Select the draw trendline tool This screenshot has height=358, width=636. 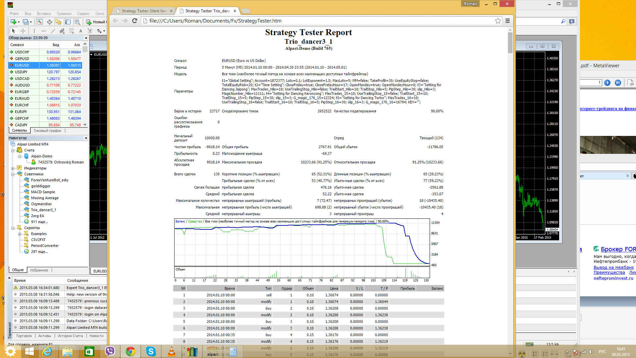[x=53, y=31]
